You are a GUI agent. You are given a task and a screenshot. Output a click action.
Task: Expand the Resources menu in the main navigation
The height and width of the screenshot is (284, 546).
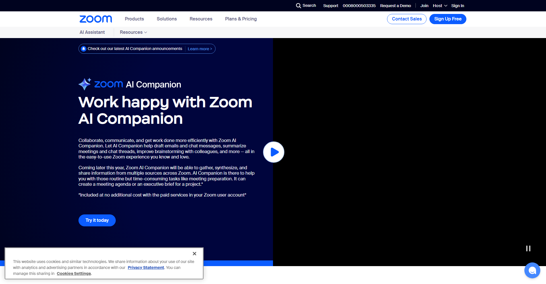201,19
